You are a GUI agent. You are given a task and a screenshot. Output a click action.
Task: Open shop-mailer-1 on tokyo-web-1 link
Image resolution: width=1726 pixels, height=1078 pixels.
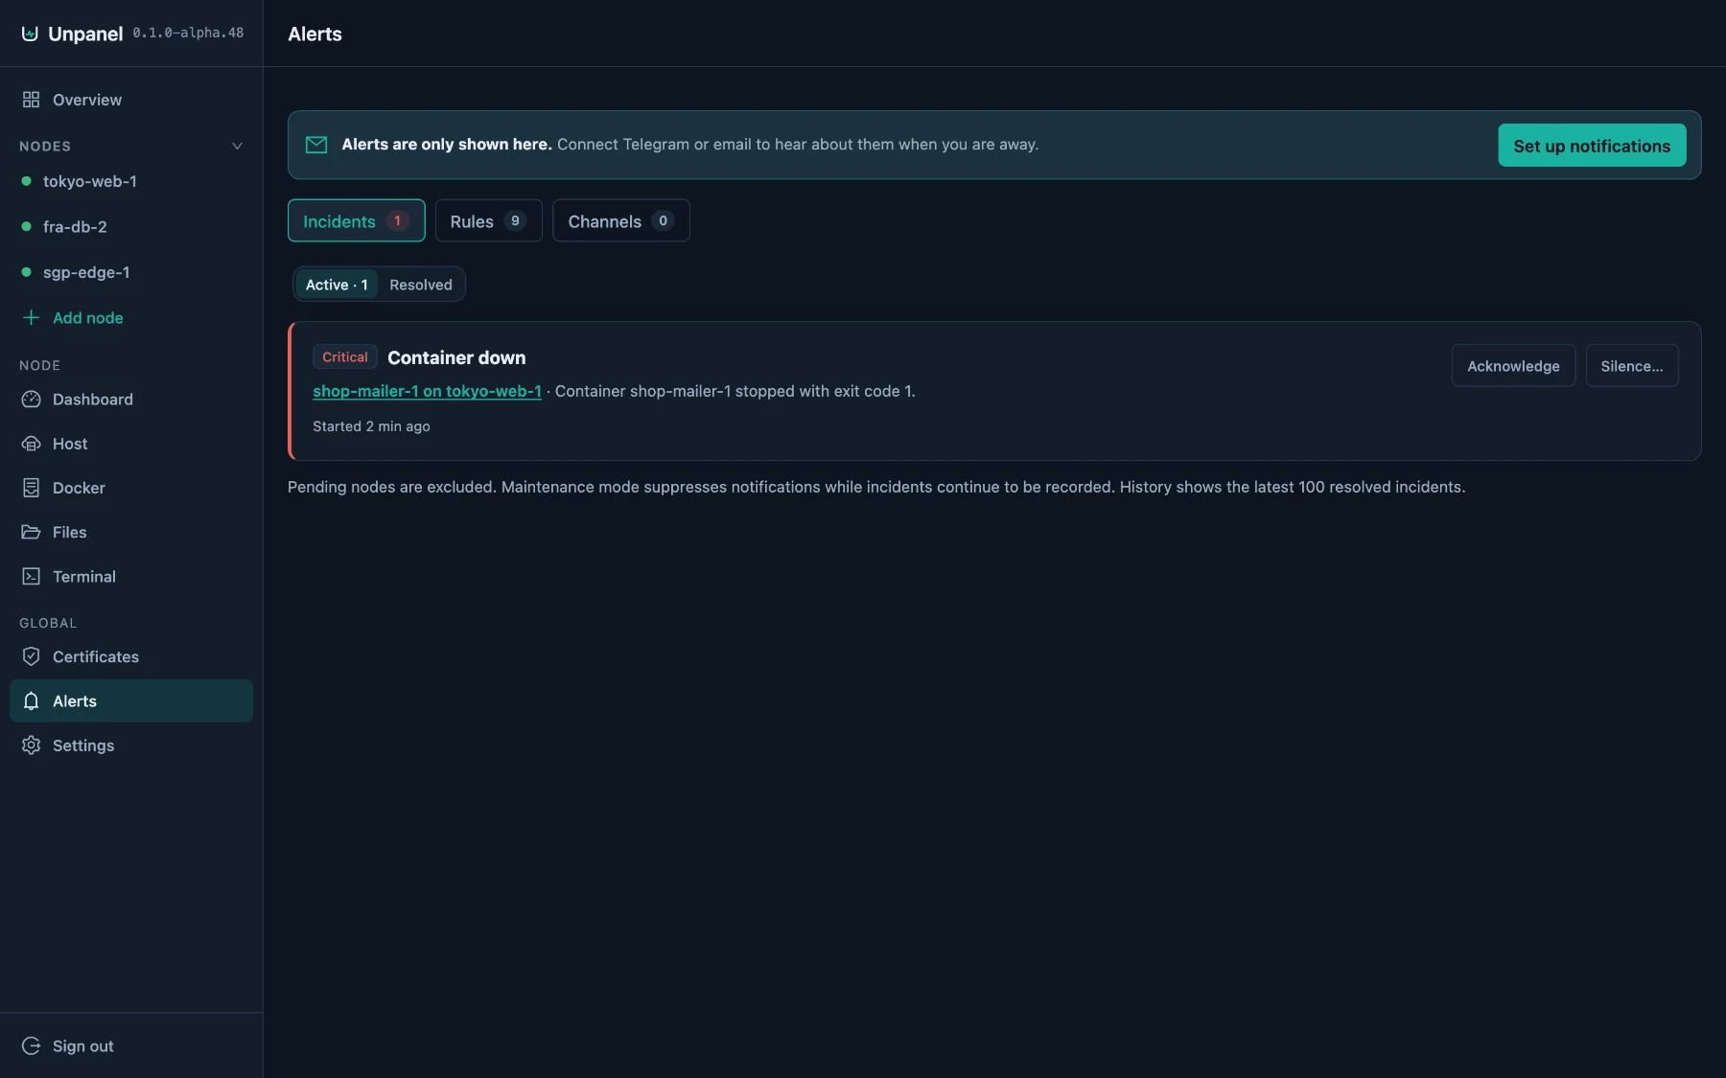pos(427,391)
